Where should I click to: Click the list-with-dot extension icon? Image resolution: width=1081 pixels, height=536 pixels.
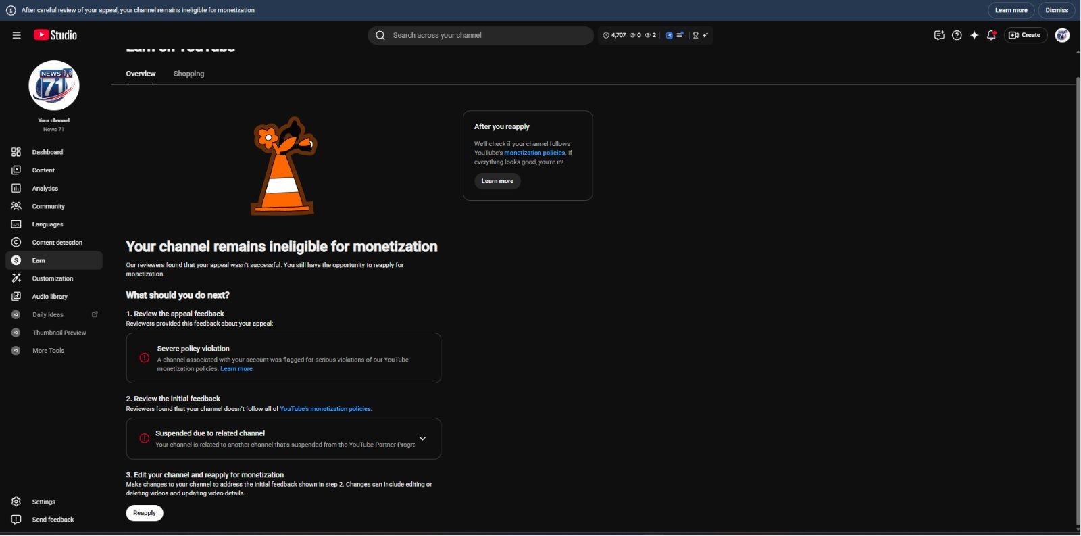(x=680, y=35)
